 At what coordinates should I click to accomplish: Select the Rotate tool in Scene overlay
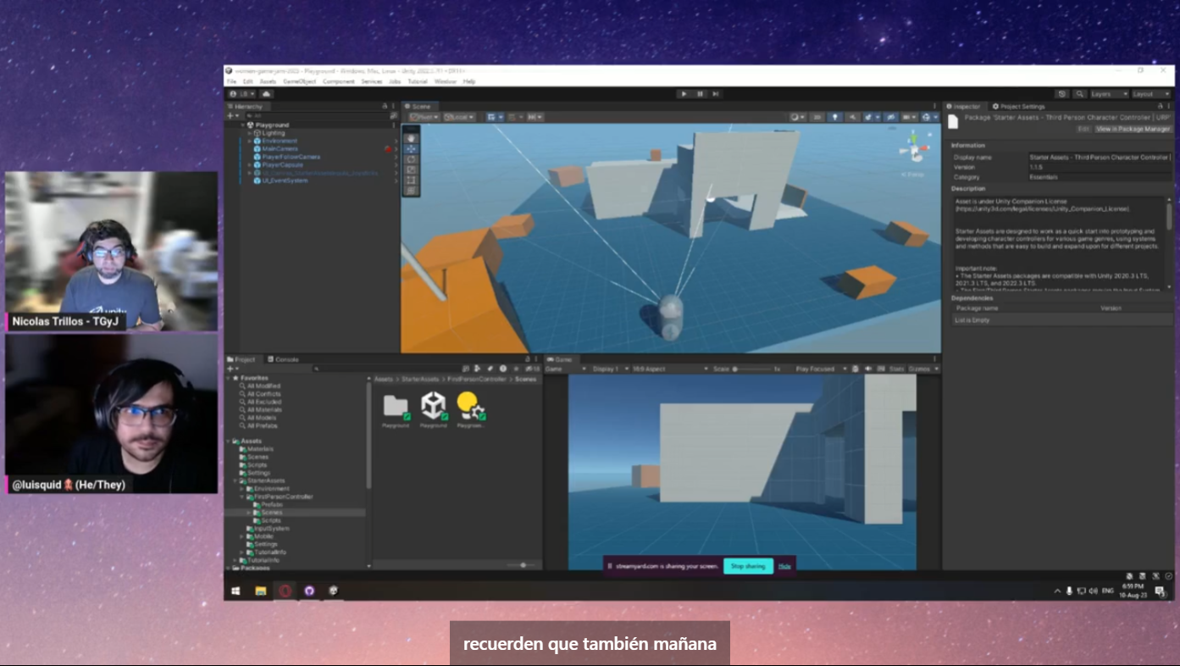click(x=411, y=159)
